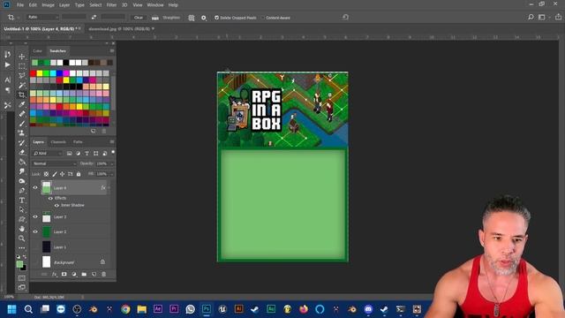This screenshot has height=318, width=565.
Task: Open blend mode Normal dropdown
Action: (x=55, y=163)
